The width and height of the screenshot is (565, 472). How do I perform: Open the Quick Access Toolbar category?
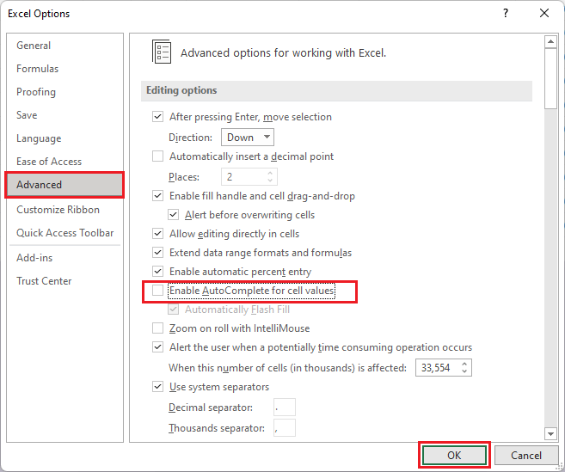pos(64,233)
